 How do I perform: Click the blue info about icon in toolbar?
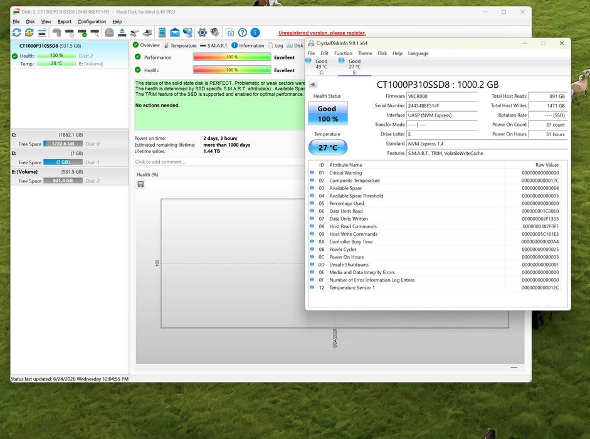pyautogui.click(x=255, y=33)
